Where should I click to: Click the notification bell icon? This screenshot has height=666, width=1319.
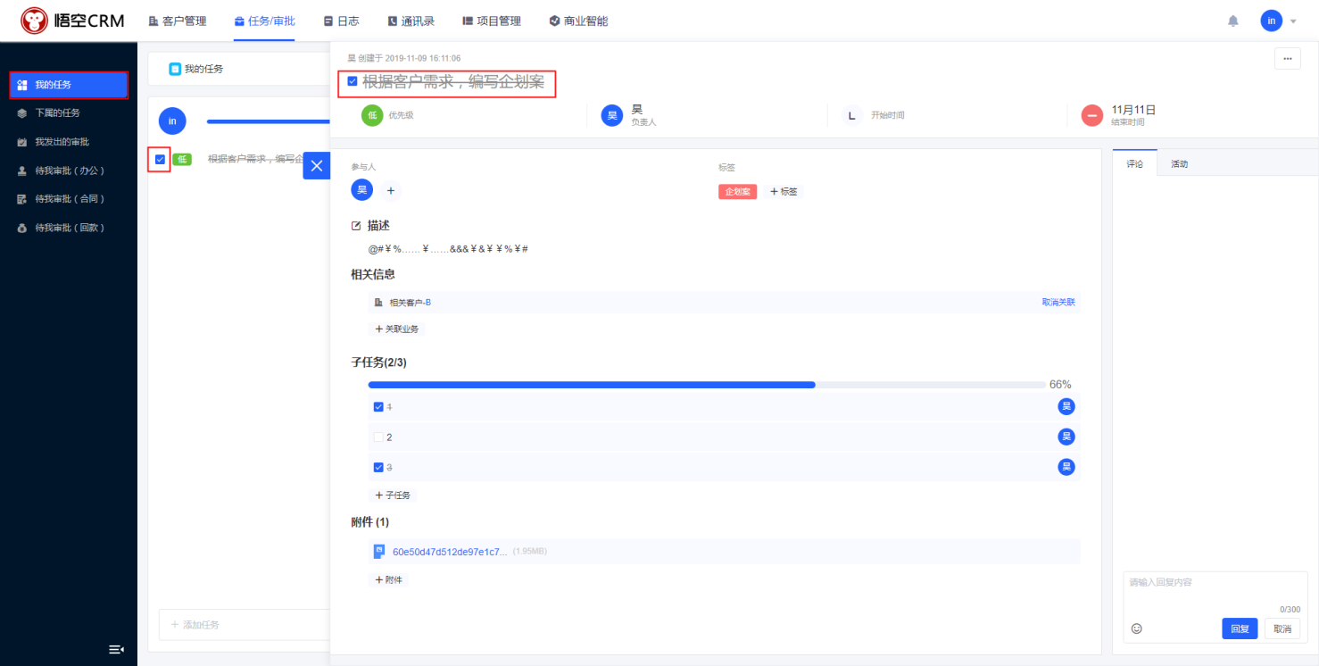coord(1233,21)
